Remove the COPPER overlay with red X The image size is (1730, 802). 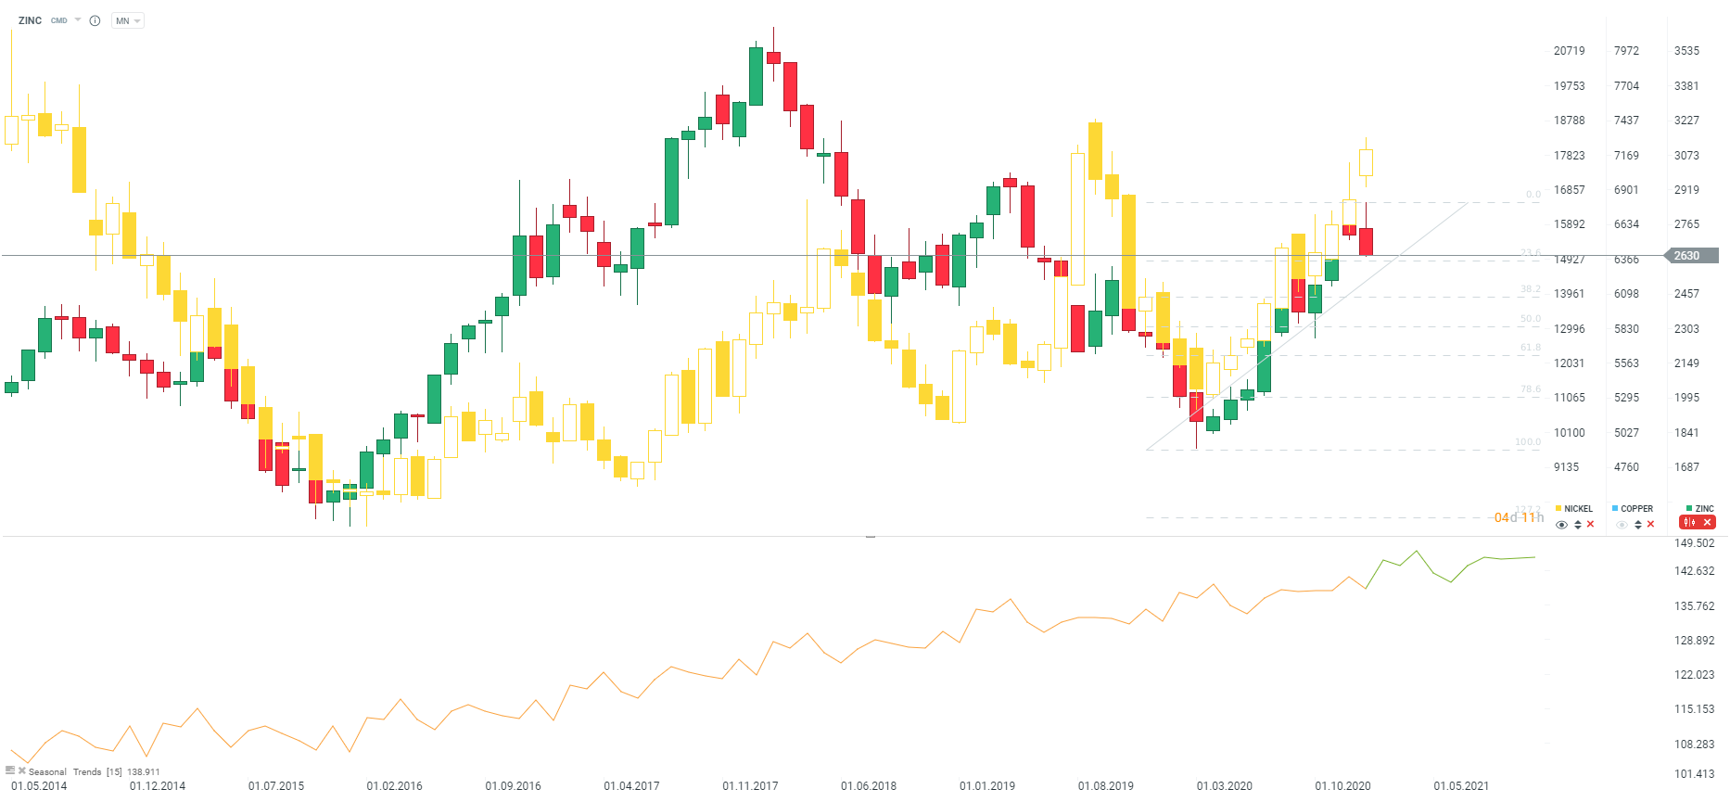pos(1651,525)
